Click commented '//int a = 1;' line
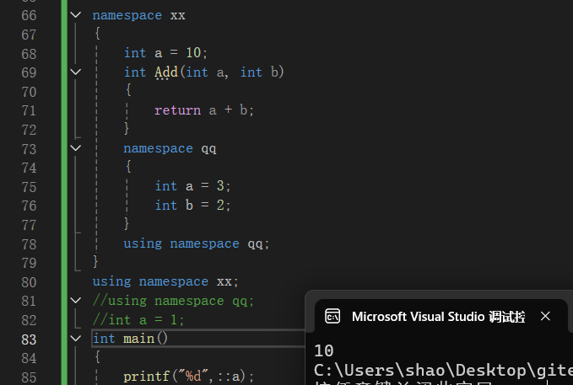Image resolution: width=573 pixels, height=385 pixels. click(x=138, y=320)
